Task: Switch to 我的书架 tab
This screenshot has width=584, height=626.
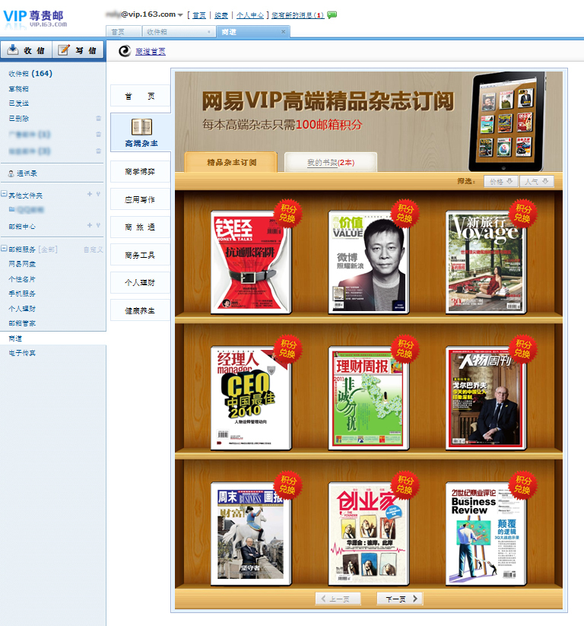Action: (330, 163)
